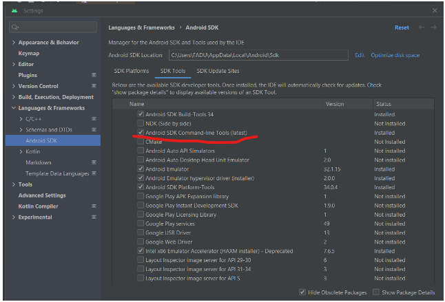Click the project-level icon beside Markdown
The height and width of the screenshot is (302, 445).
tap(94, 162)
